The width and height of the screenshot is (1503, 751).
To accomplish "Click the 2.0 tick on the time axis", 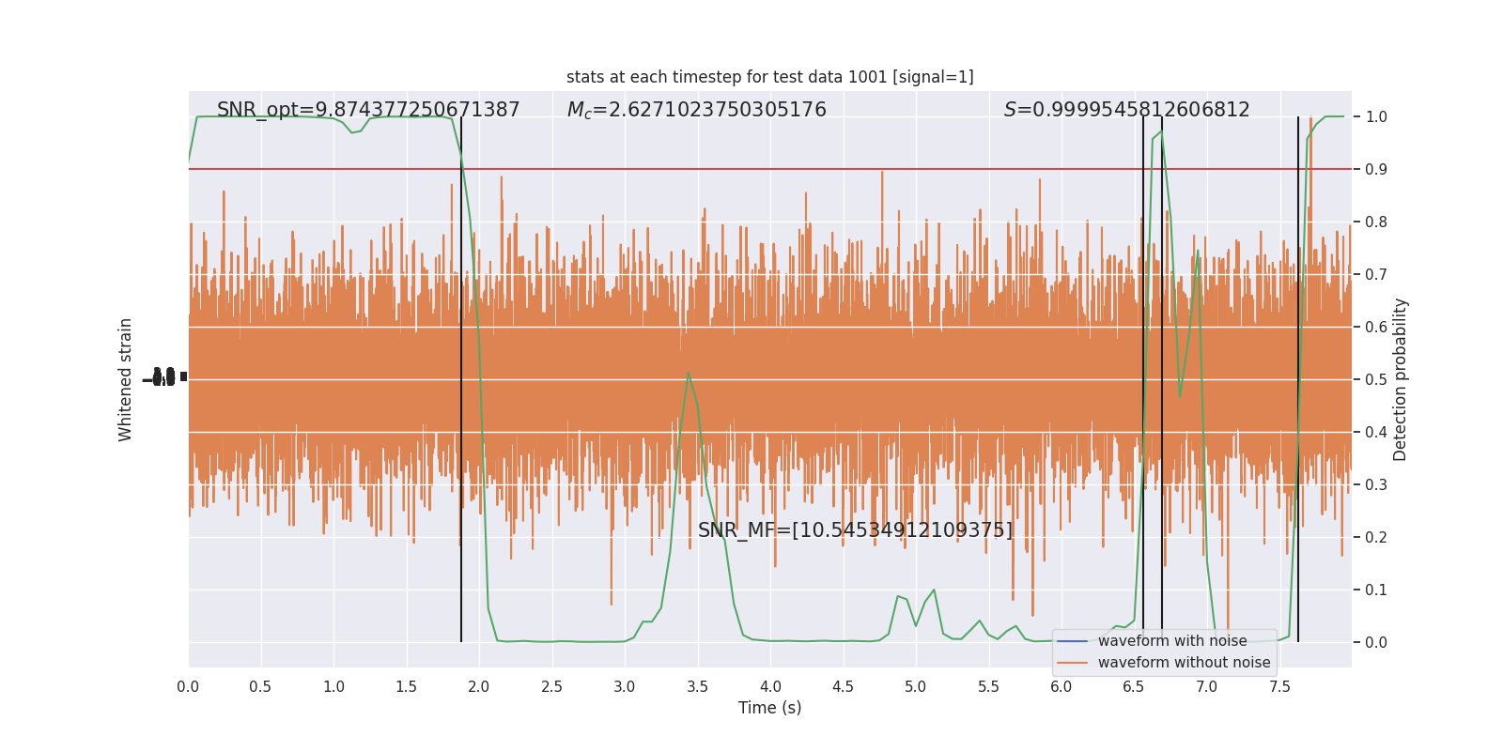I will 479,687.
